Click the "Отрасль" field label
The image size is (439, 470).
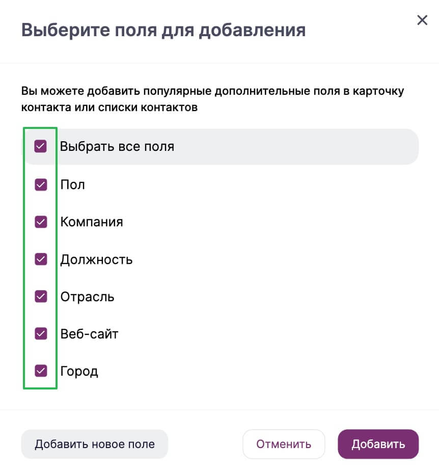87,297
